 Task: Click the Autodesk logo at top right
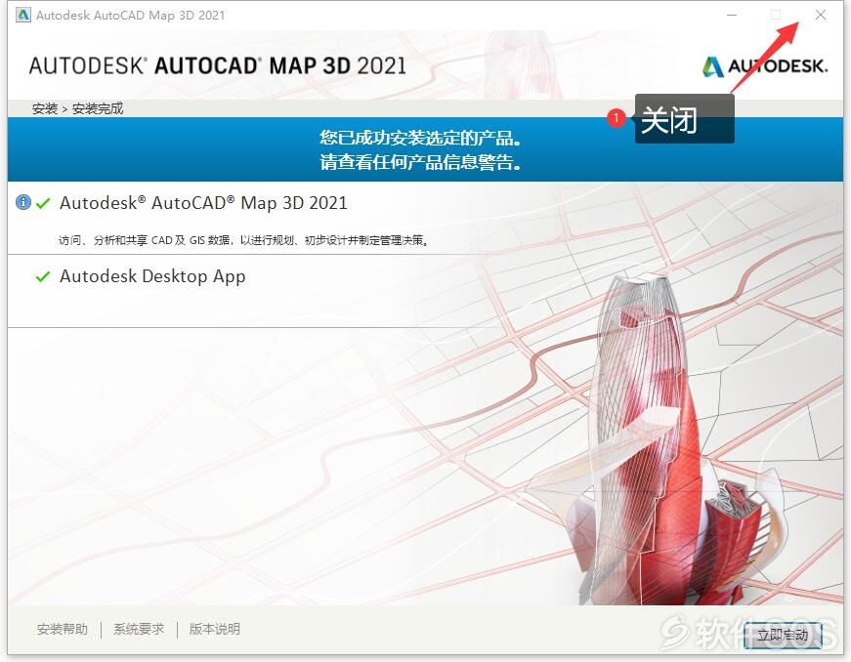tap(765, 66)
